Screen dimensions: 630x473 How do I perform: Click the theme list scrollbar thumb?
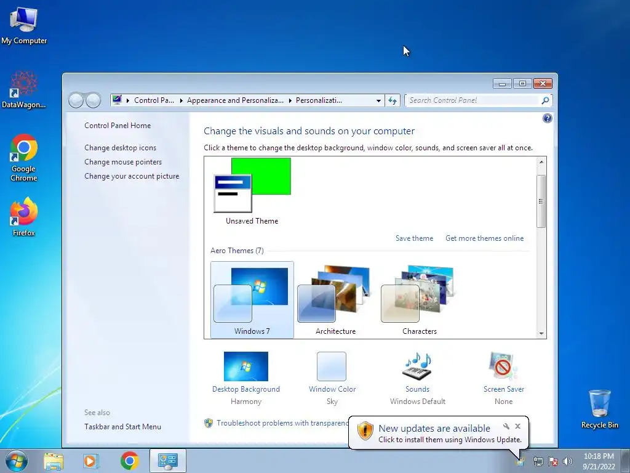click(x=541, y=201)
